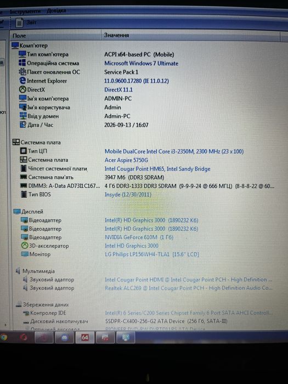The width and height of the screenshot is (288, 384).
Task: Click the Ім'я комп'ютера row icon
Action: (x=23, y=98)
